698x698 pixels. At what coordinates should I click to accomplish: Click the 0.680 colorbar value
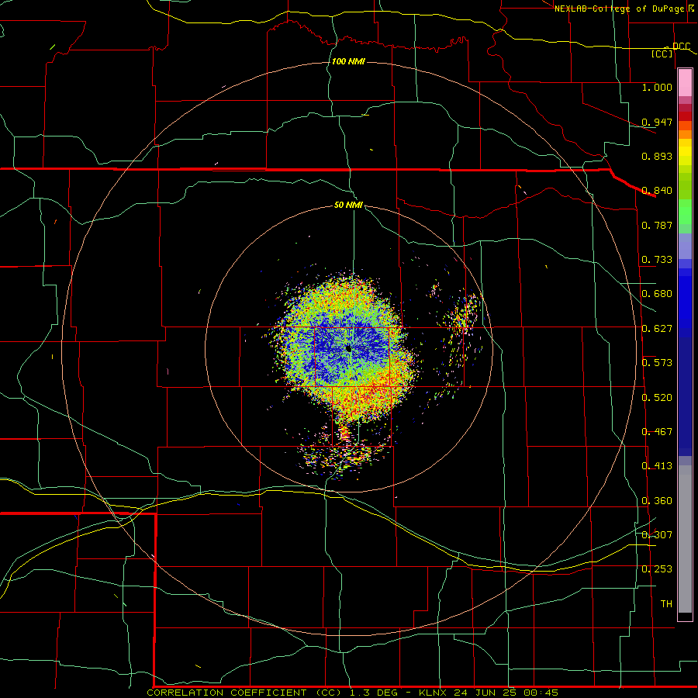tap(657, 294)
